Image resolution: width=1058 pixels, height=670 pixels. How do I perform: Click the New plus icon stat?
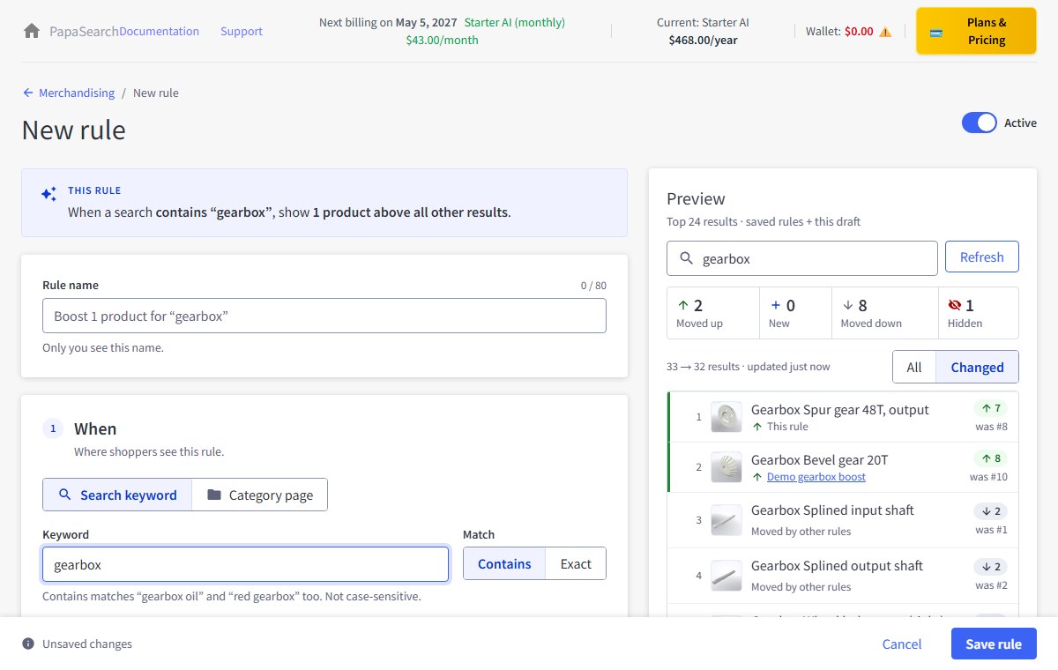pos(776,305)
